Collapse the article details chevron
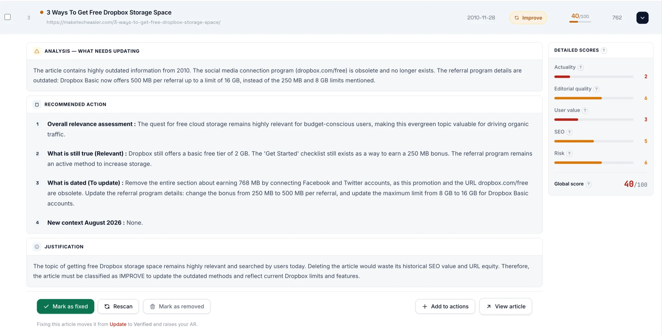The height and width of the screenshot is (335, 662). 642,18
